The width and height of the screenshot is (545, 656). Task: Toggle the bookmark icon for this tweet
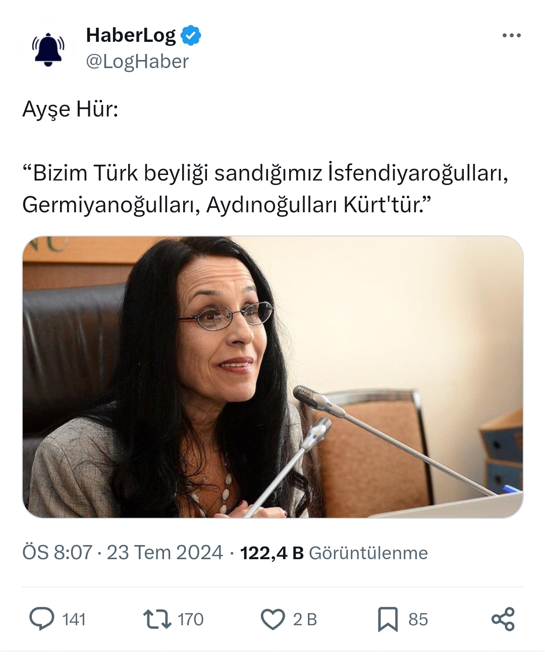[x=388, y=619]
